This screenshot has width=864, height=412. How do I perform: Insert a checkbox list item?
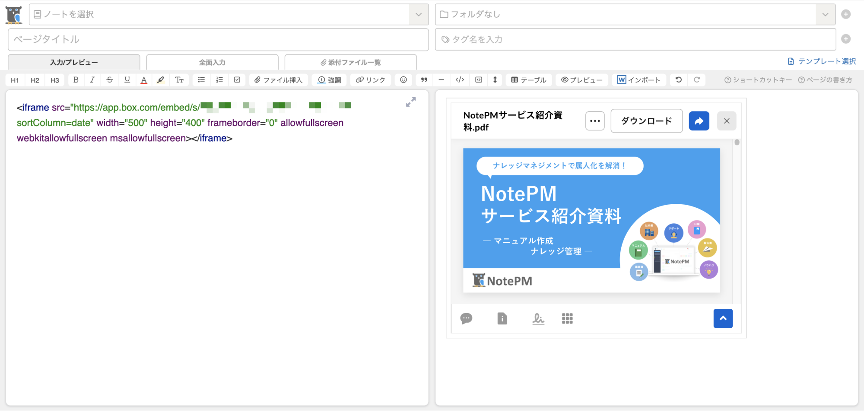pyautogui.click(x=237, y=80)
